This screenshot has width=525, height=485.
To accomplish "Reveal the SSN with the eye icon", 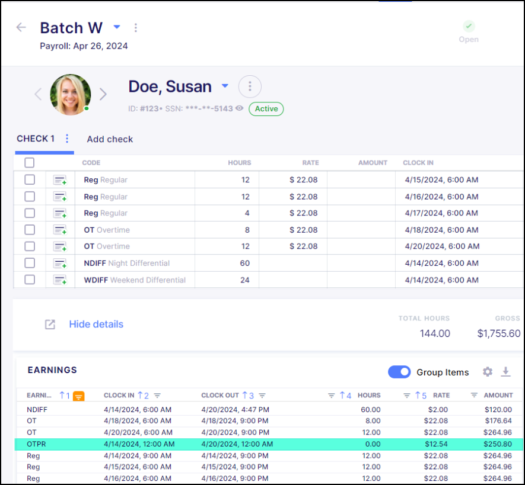I will point(240,109).
